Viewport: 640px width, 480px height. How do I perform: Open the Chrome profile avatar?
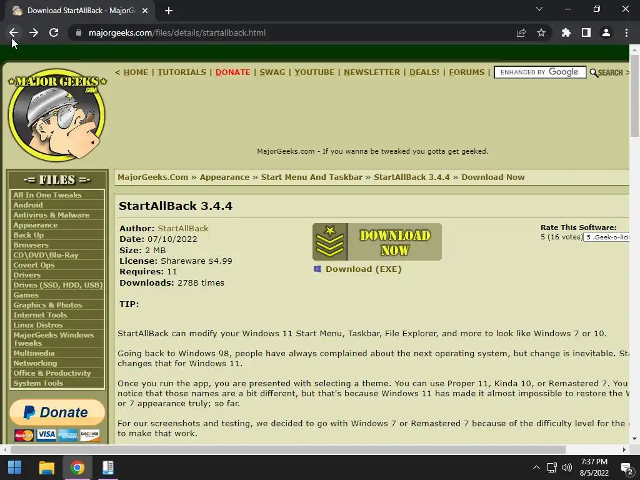tap(606, 32)
